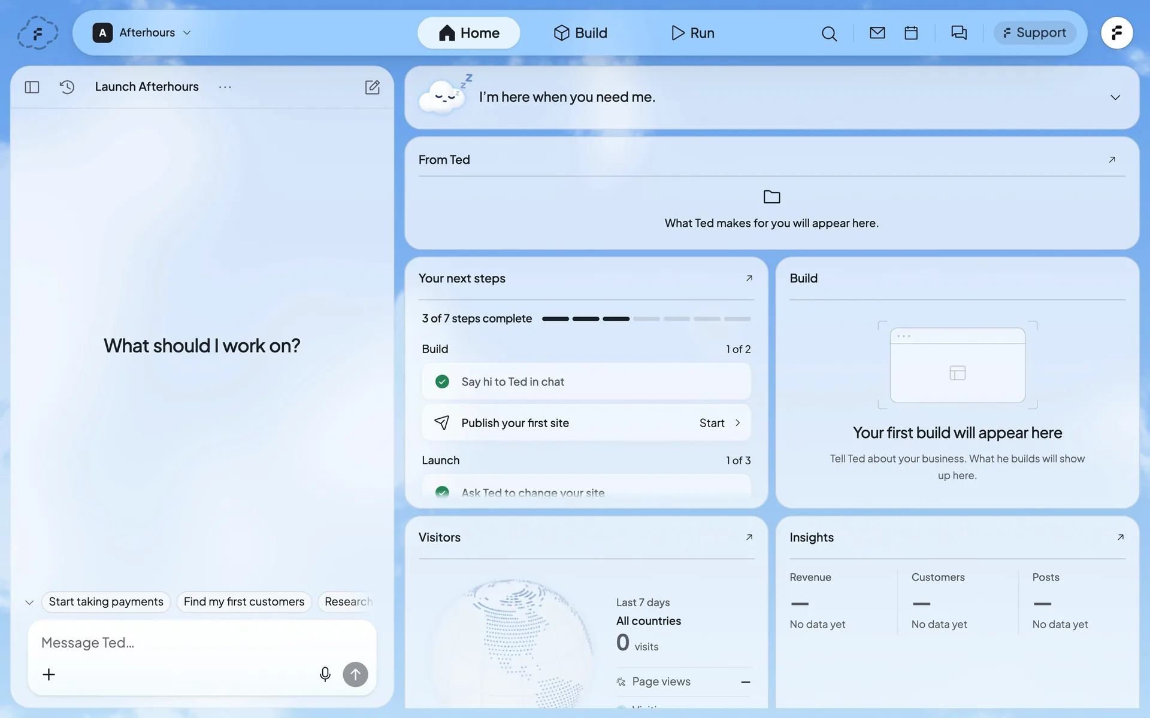Viewport: 1150px width, 718px height.
Task: Click the Launch Afterhours chat title
Action: click(x=147, y=87)
